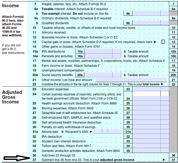Viewport: 178px width, 163px height.
Task: Click "Business income or (loss)" line 12 text
Action: click(x=80, y=37)
